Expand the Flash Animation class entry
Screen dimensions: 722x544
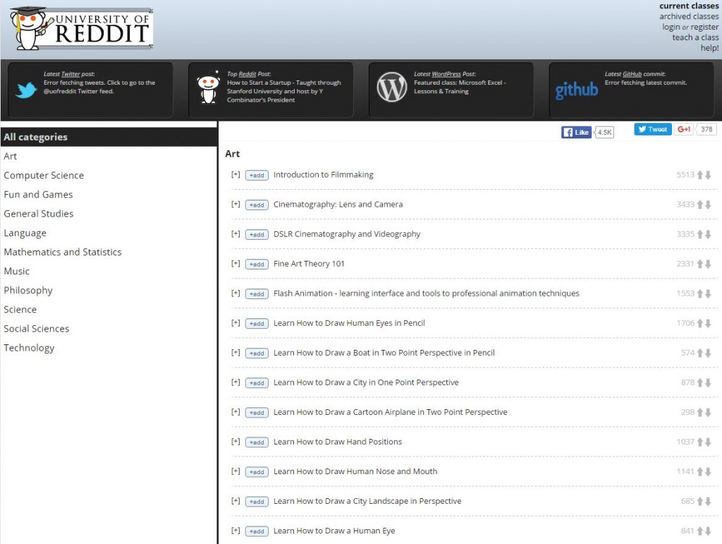[235, 294]
